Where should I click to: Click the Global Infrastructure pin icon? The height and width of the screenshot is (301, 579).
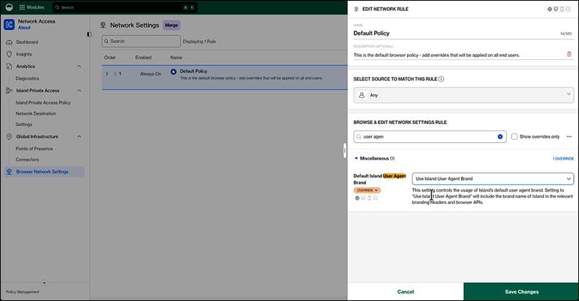click(9, 136)
